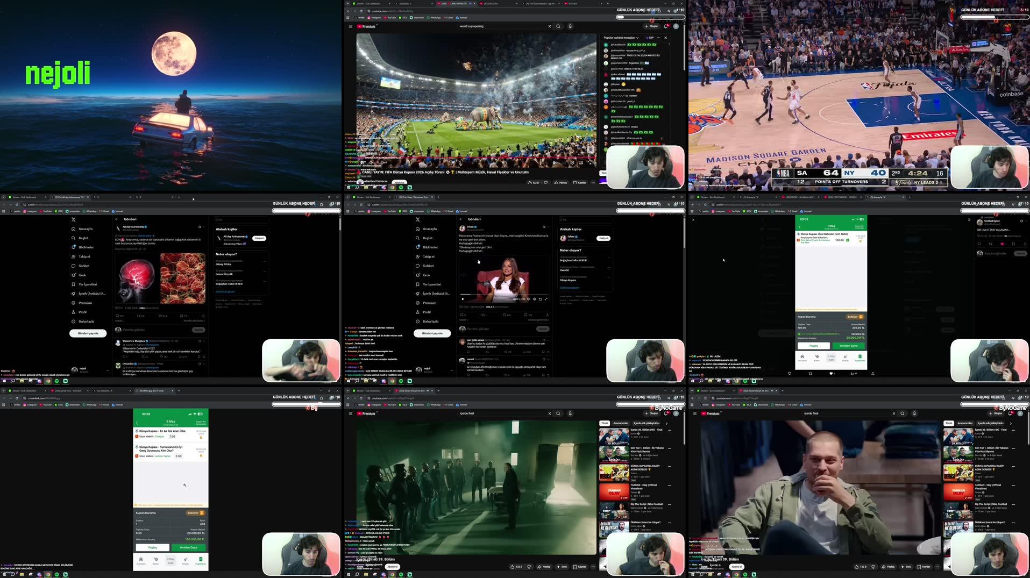Click Paylaş in the dark İçerde scene window
This screenshot has width=1030, height=578.
(x=544, y=567)
